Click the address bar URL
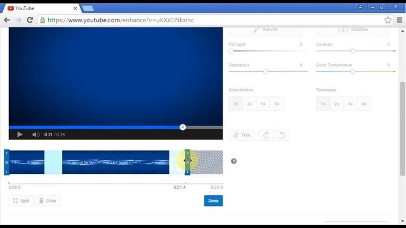Image resolution: width=406 pixels, height=228 pixels. [121, 20]
